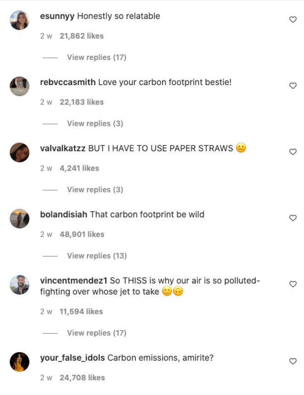Tap the heart on valvalkatzz's paper straws comment

293,152
